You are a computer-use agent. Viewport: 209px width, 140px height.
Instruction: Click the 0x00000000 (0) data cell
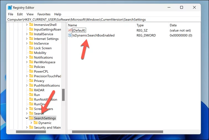[181, 35]
